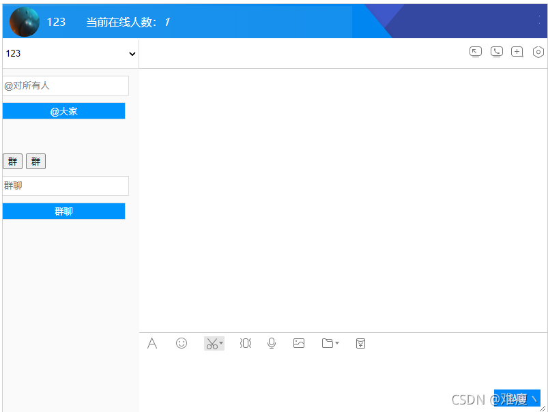Screen dimensions: 548x412
Task: Trigger a window shake nudge
Action: (245, 343)
